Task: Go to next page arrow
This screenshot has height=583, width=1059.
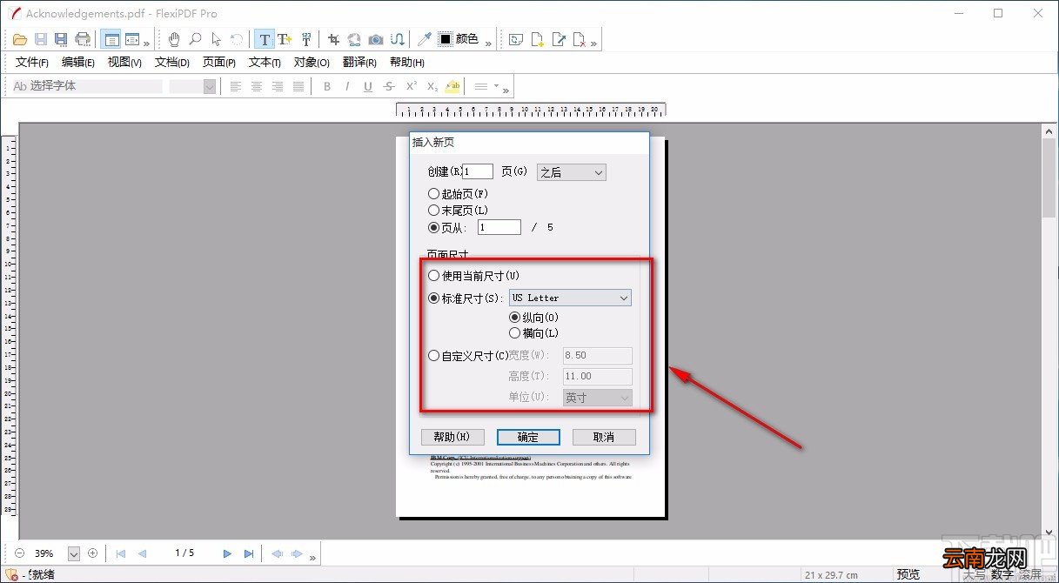Action: (227, 553)
